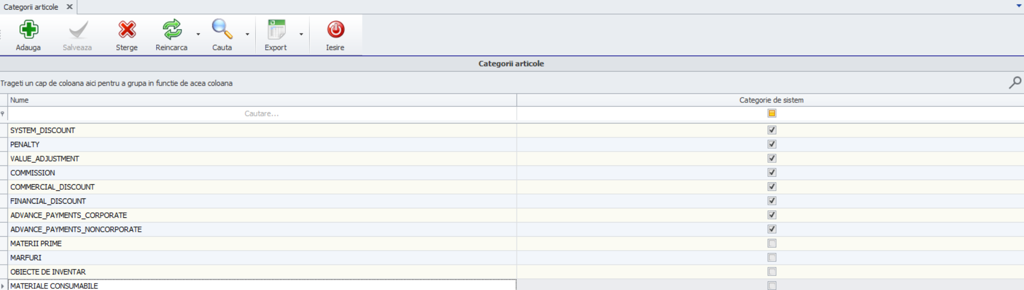Click the Adauga green plus icon
The height and width of the screenshot is (290, 1024).
(x=29, y=30)
